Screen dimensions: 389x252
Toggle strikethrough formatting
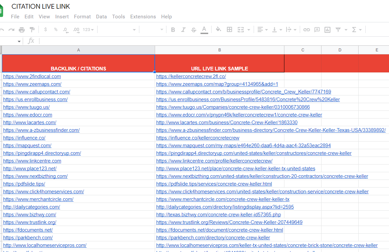pyautogui.click(x=194, y=30)
